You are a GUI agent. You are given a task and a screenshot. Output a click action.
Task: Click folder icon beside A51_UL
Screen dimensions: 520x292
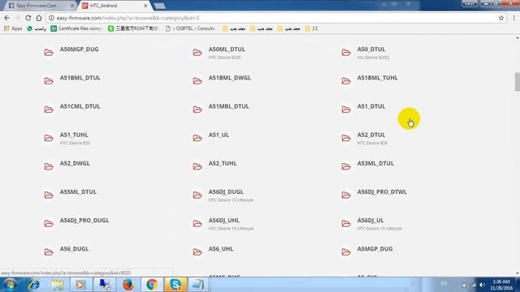(197, 138)
